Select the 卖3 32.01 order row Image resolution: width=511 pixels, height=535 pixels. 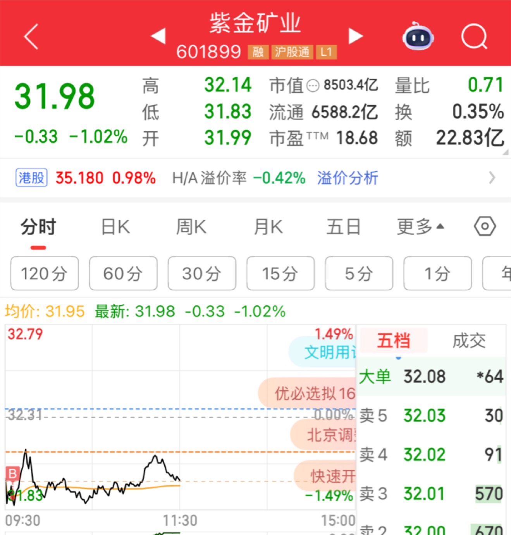pyautogui.click(x=431, y=493)
